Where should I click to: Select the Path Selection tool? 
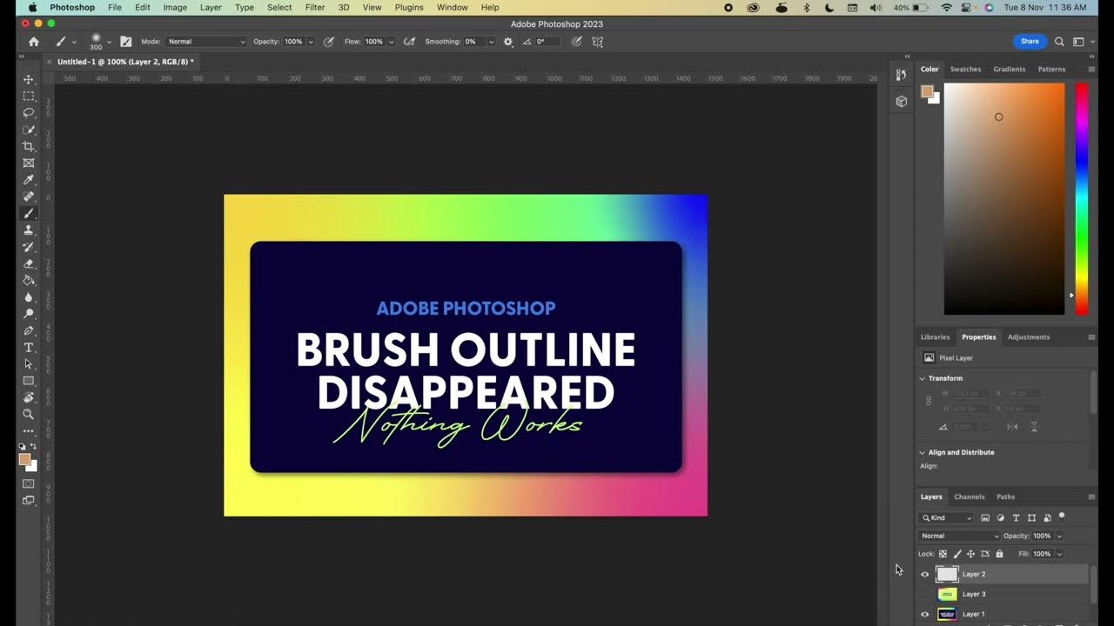[x=29, y=364]
